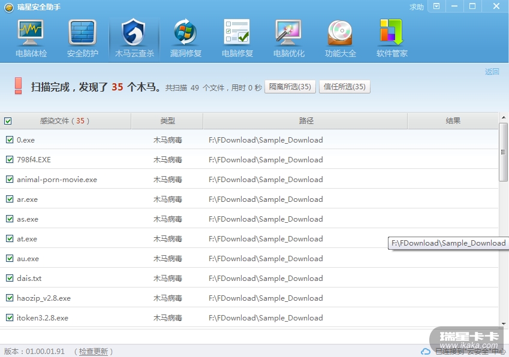Uncheck the as.exe checkbox

[x=10, y=219]
